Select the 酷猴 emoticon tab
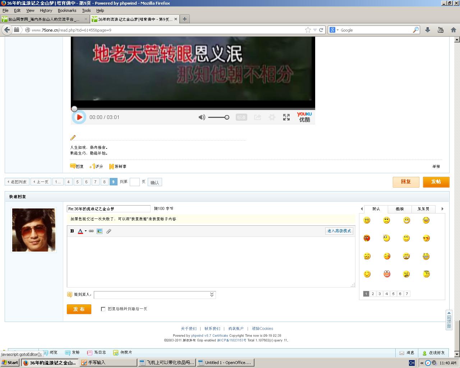 pyautogui.click(x=400, y=209)
